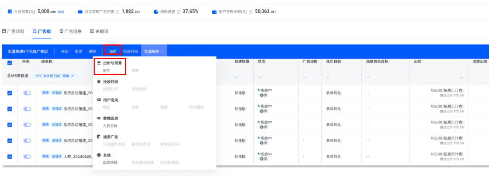
Task: Toggle the select-all checkbox in table header
Action: [x=10, y=63]
